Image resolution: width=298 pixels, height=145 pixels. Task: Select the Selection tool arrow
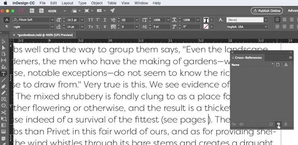click(4, 41)
